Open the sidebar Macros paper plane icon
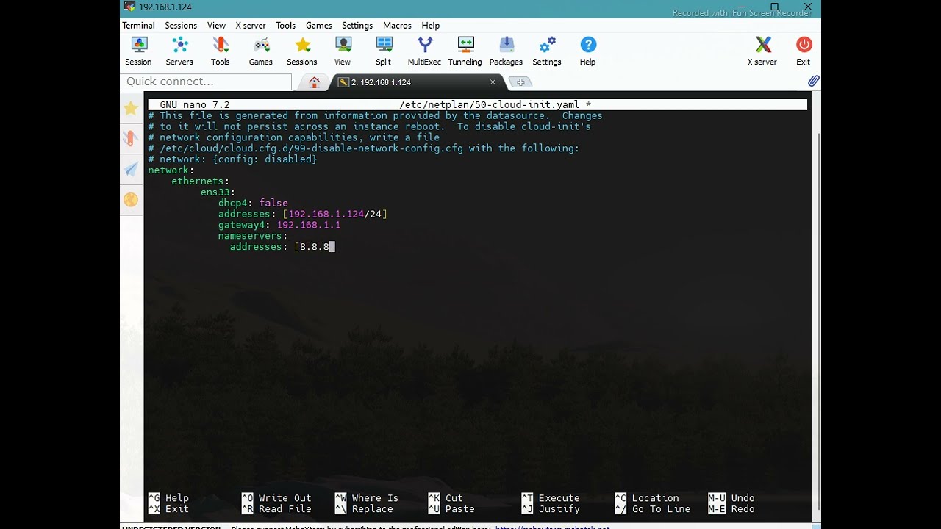Image resolution: width=941 pixels, height=529 pixels. pyautogui.click(x=131, y=170)
